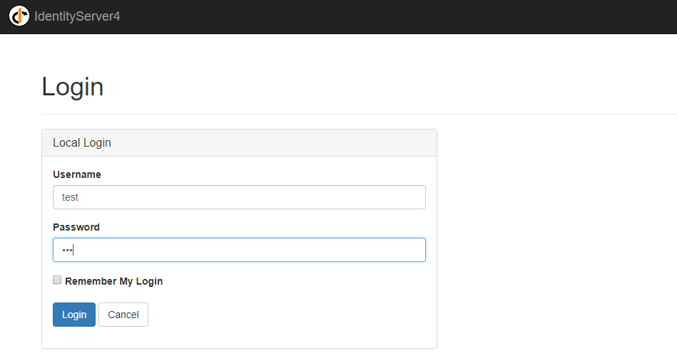This screenshot has width=677, height=358.
Task: Open the IdentityServer4 brand link
Action: [77, 16]
